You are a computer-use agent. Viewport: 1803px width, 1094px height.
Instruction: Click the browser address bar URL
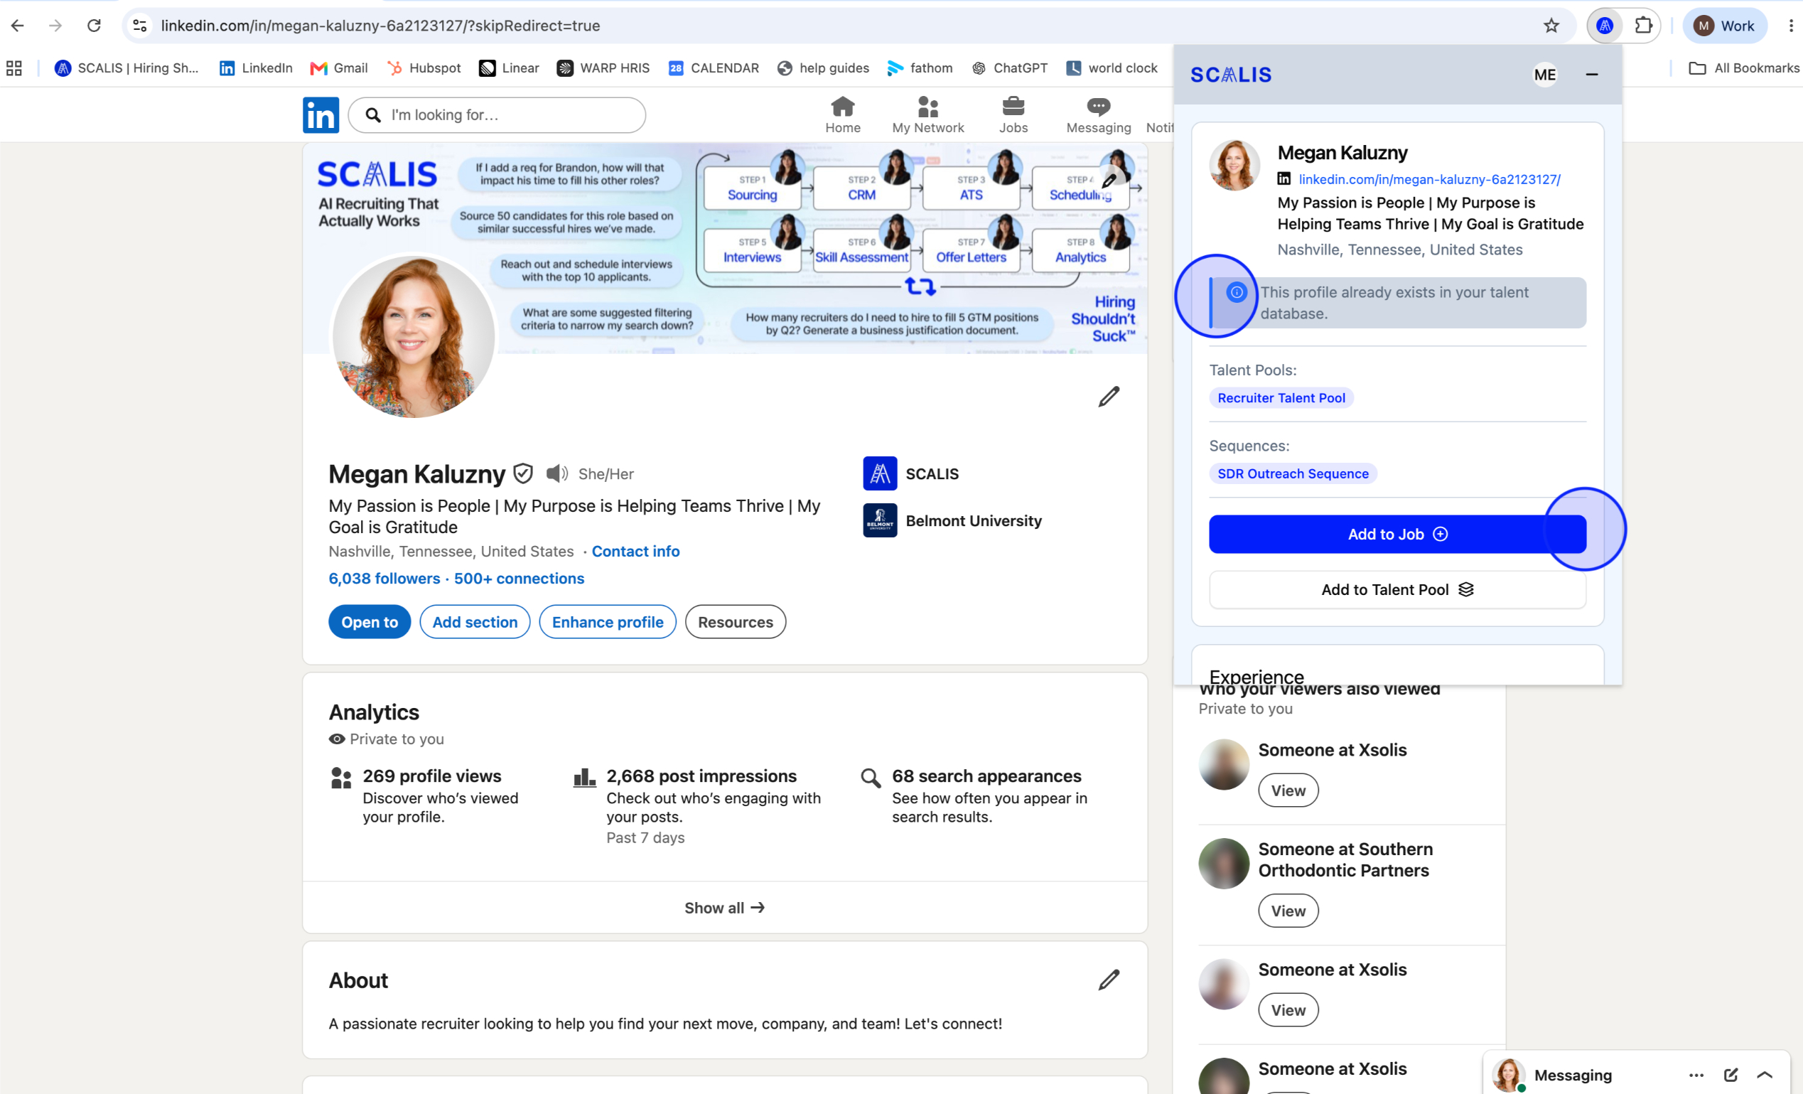[380, 26]
